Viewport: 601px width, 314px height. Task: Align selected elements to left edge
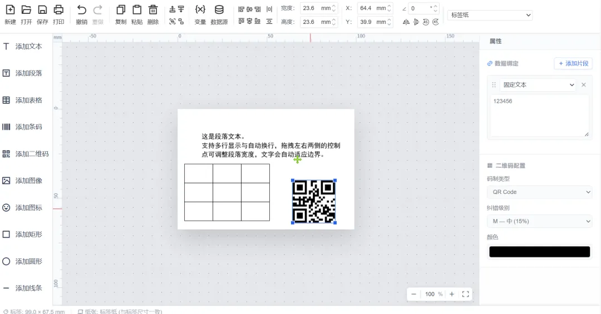pos(241,9)
